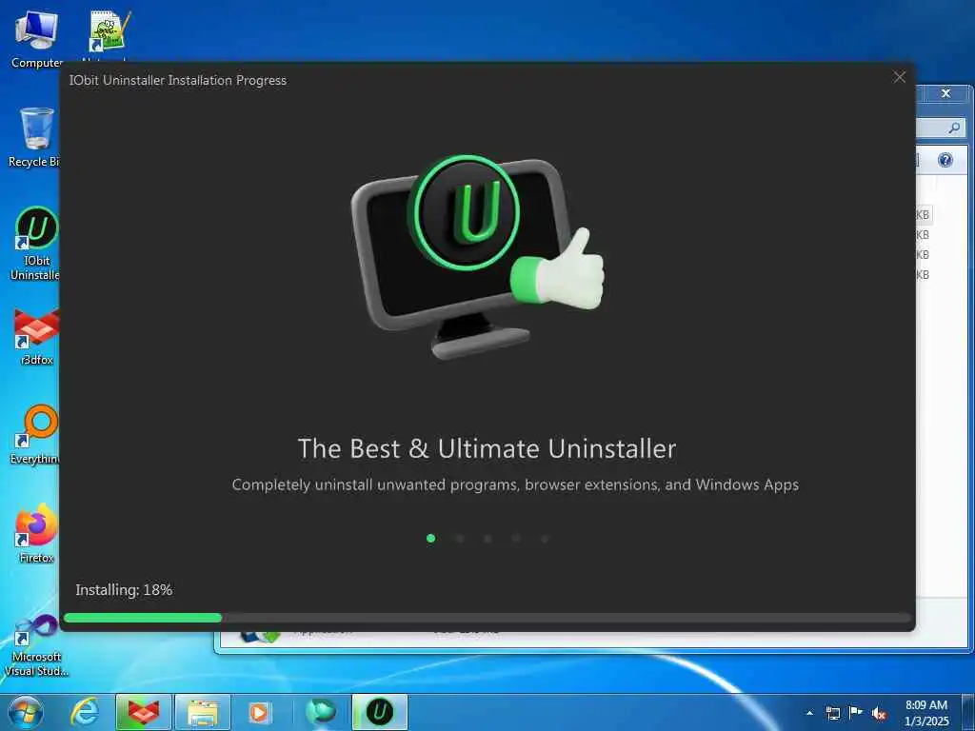
Task: Click the green installation progress bar
Action: 143,618
